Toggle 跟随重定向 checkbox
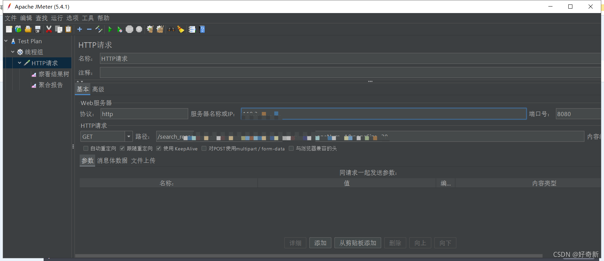This screenshot has width=604, height=261. pos(122,148)
